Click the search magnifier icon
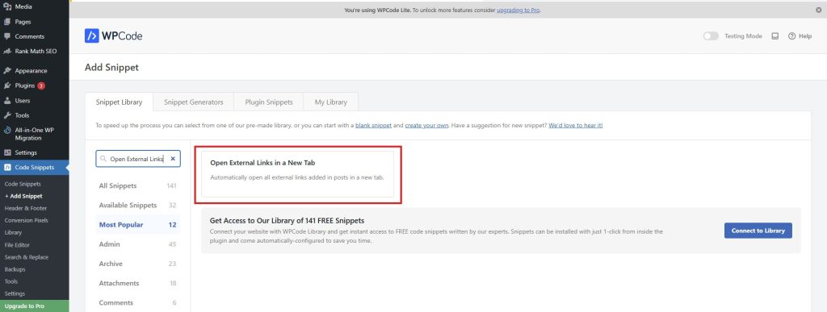 click(103, 158)
